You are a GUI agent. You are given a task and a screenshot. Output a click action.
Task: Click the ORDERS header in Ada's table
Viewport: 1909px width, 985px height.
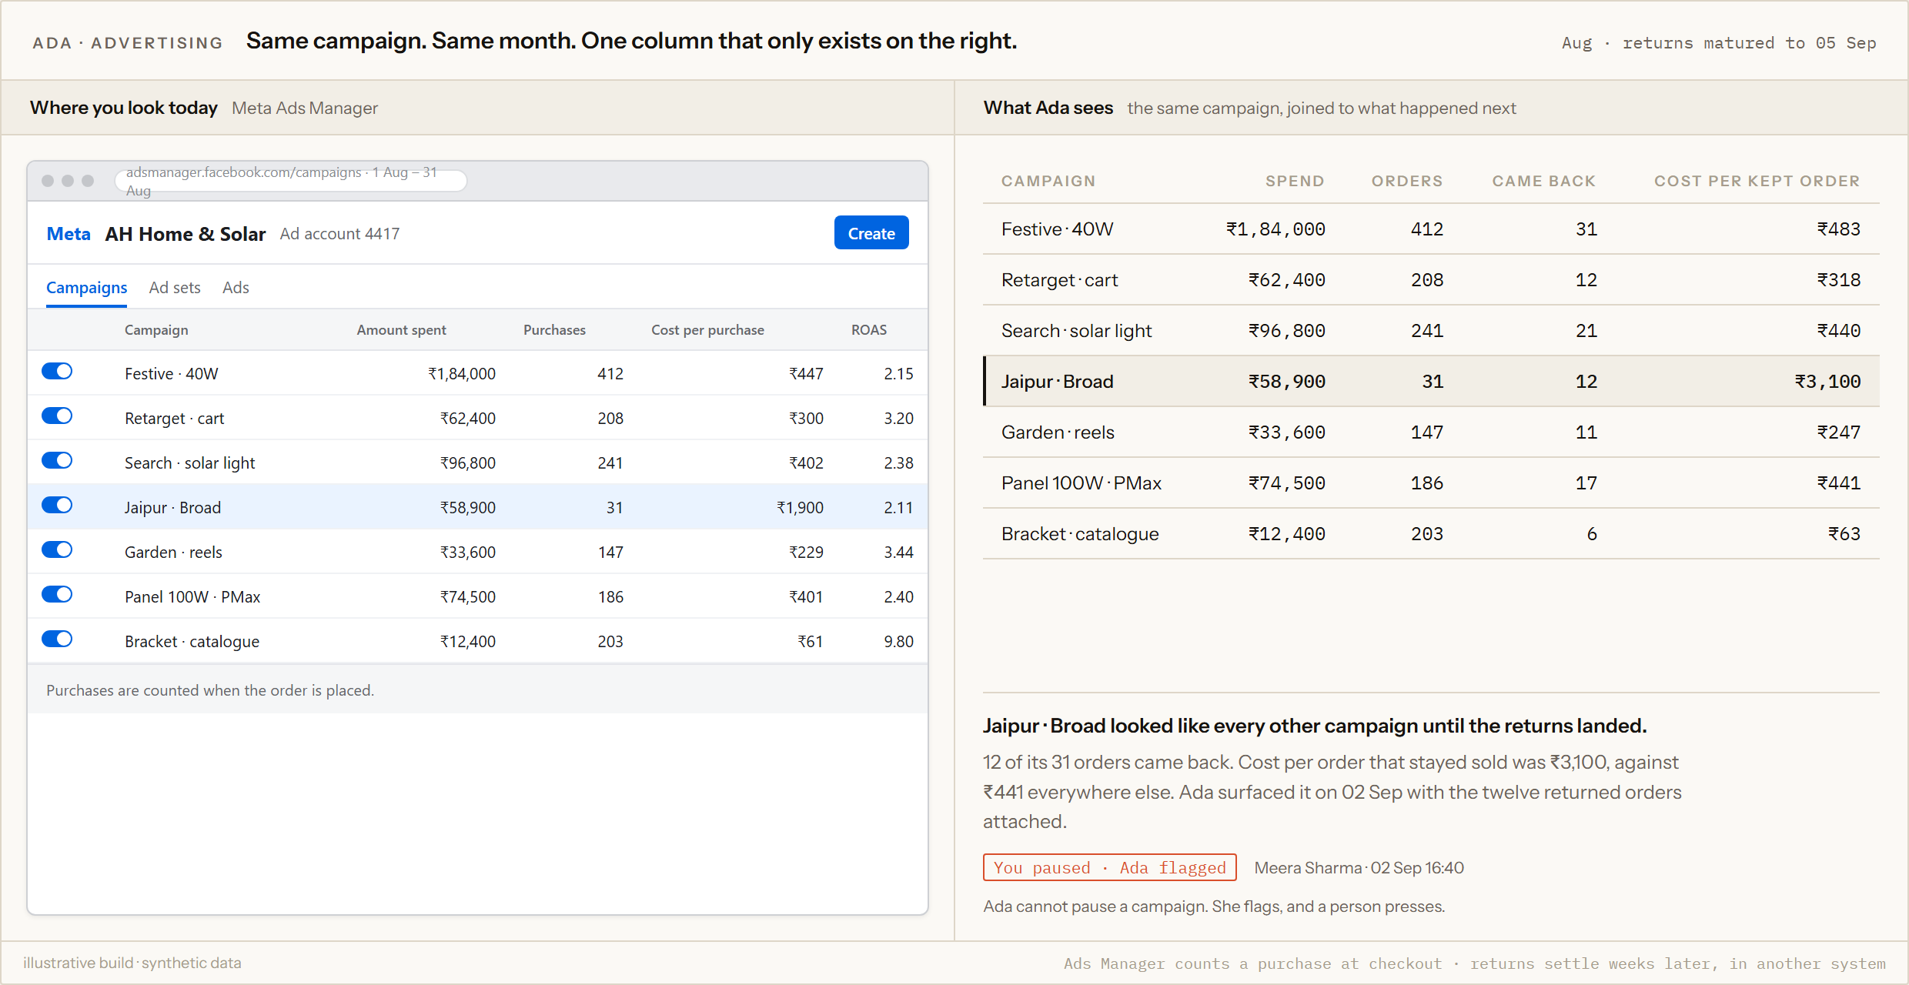[1407, 182]
